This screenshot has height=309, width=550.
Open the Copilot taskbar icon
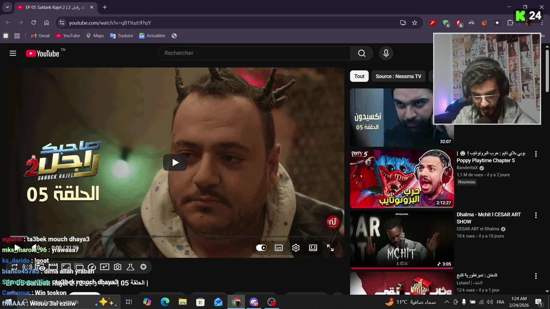pos(147,302)
